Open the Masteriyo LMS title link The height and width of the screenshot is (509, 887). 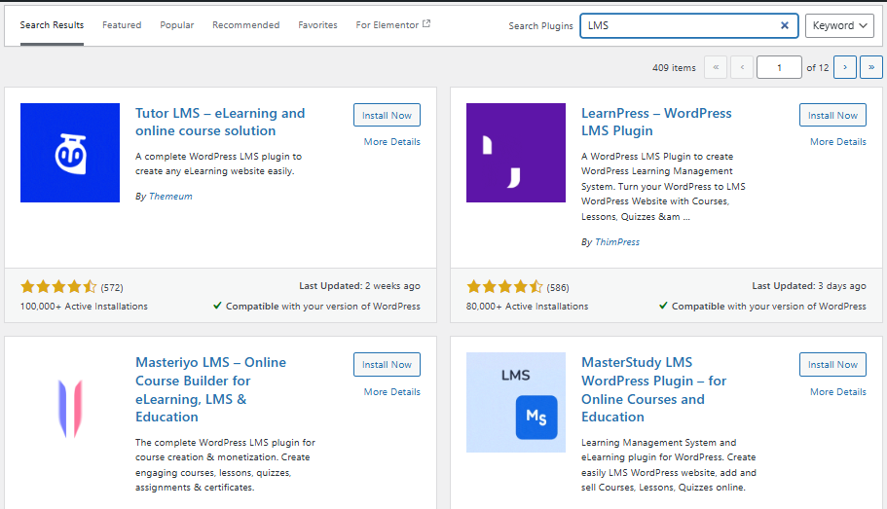click(x=210, y=389)
